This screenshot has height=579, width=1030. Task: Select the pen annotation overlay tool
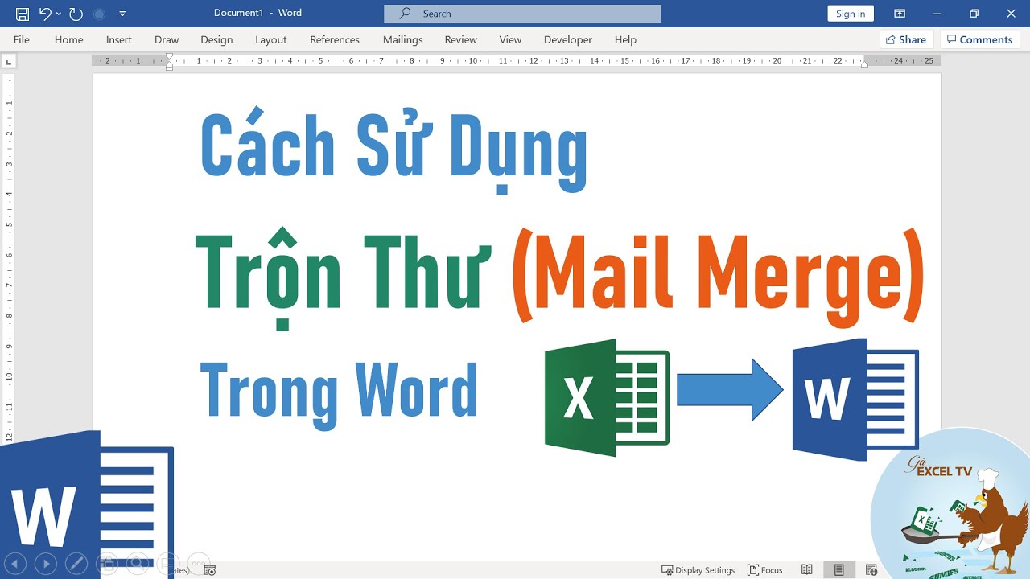(76, 564)
